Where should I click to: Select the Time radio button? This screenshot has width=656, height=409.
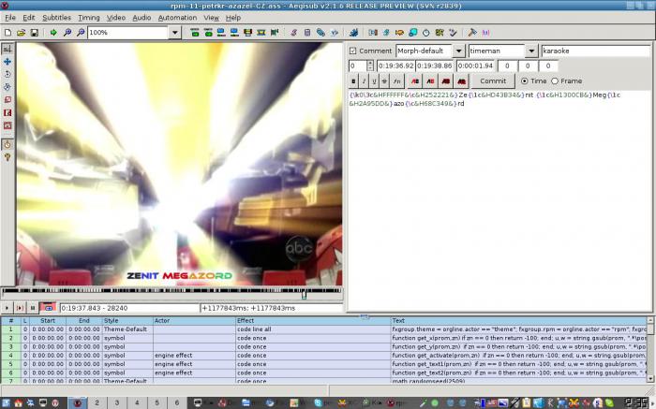click(x=524, y=81)
